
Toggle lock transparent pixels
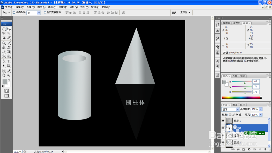pos(230,115)
